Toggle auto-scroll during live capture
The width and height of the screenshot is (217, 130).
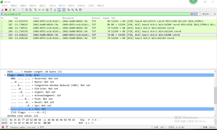59,10
